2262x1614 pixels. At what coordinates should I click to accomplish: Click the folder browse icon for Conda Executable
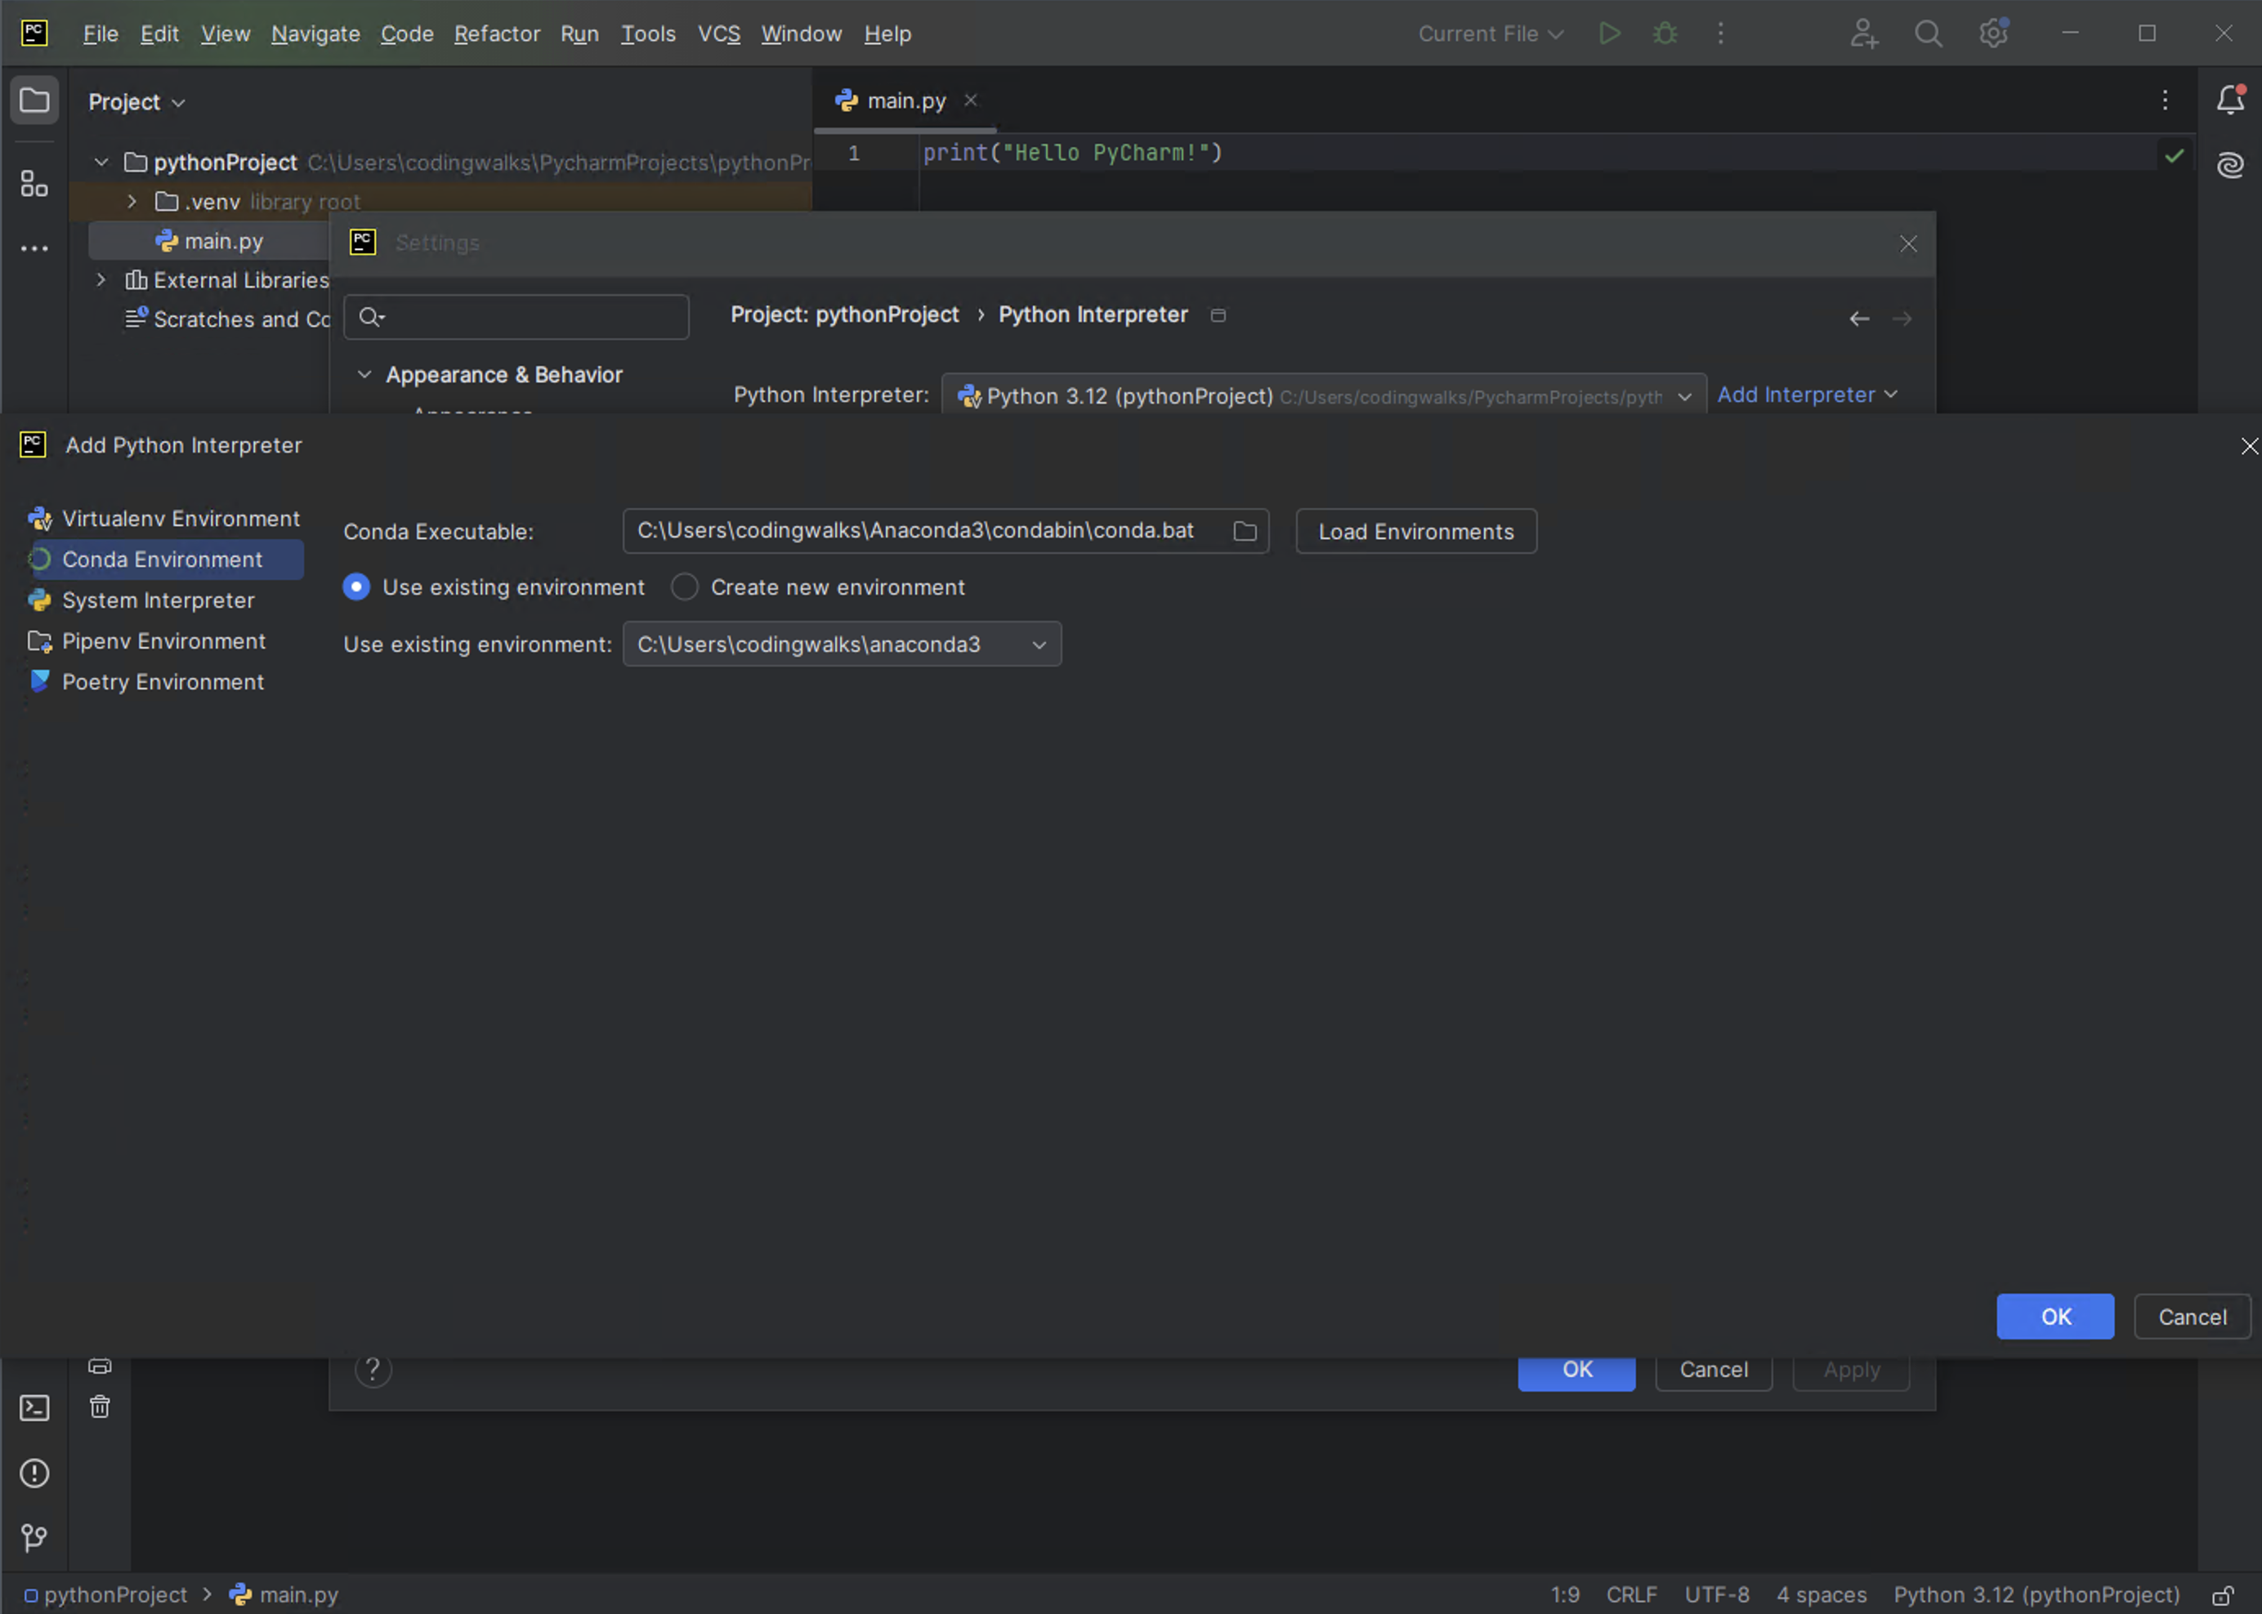click(1244, 532)
